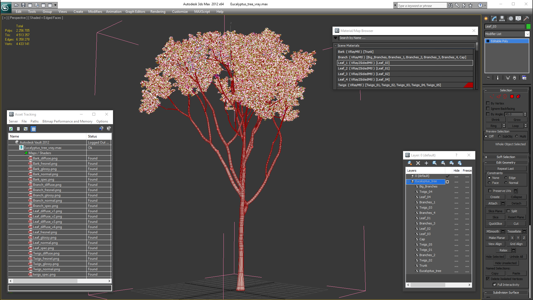Open Bitmap Performance and Memory menu
The width and height of the screenshot is (533, 300).
coord(67,121)
